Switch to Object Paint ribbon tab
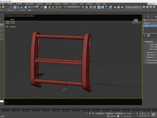Viewport: 157px width, 118px height. tap(11, 10)
